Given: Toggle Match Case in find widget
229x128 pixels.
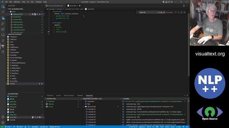Looking at the screenshot, I should [x=159, y=12].
